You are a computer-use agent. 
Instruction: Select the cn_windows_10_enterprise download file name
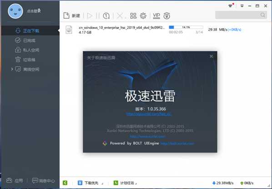tap(122, 28)
